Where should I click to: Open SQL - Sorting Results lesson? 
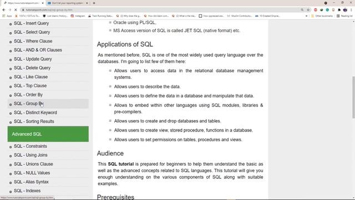34,121
